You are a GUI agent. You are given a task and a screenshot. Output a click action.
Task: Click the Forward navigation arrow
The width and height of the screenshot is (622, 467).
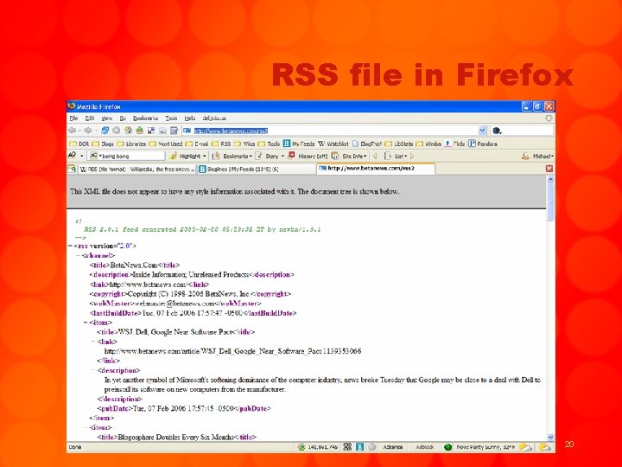coord(88,131)
